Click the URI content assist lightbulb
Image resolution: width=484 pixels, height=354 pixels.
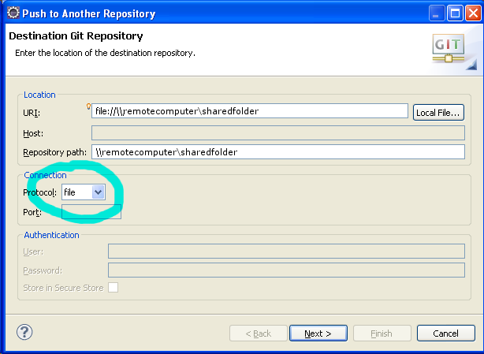tap(89, 106)
